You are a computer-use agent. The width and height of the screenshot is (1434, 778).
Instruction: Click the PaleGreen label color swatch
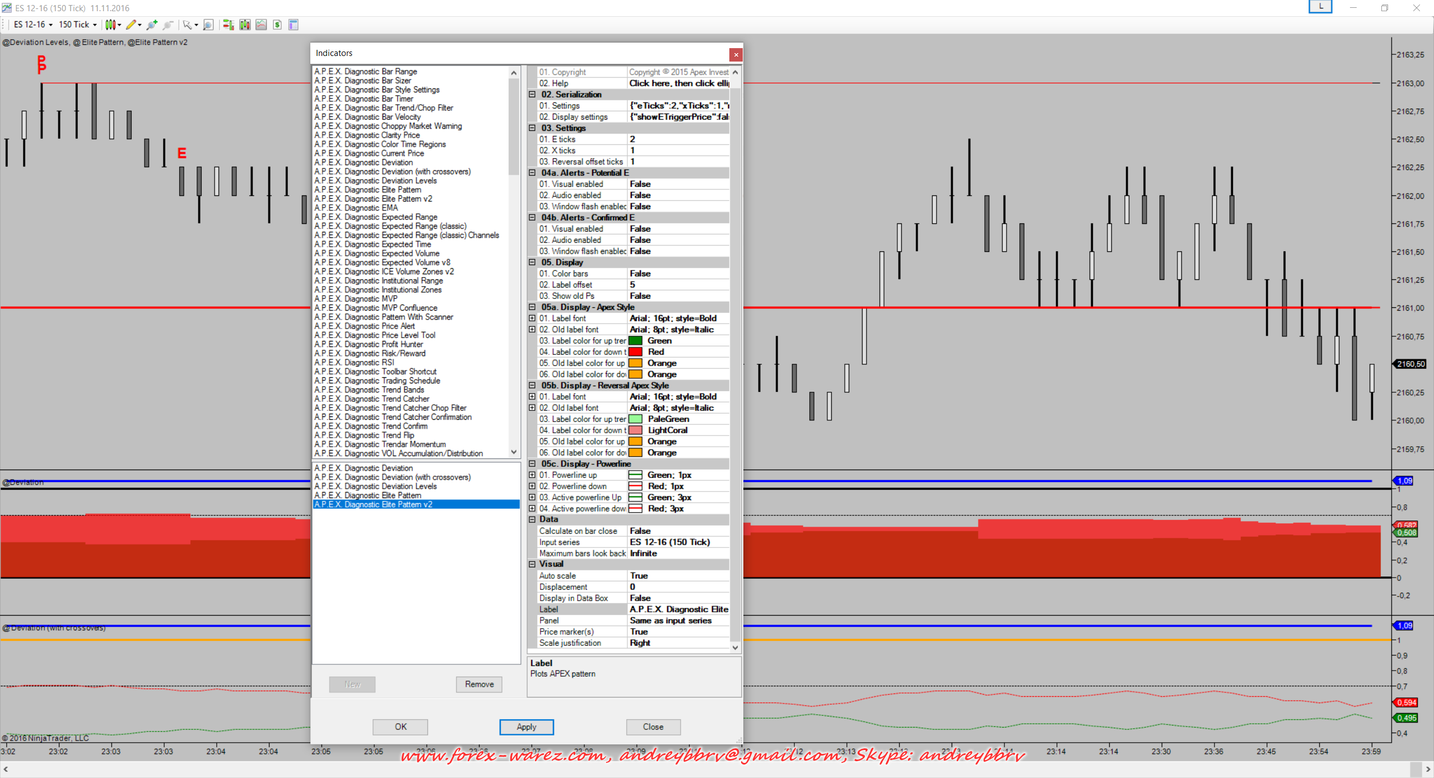pyautogui.click(x=635, y=419)
